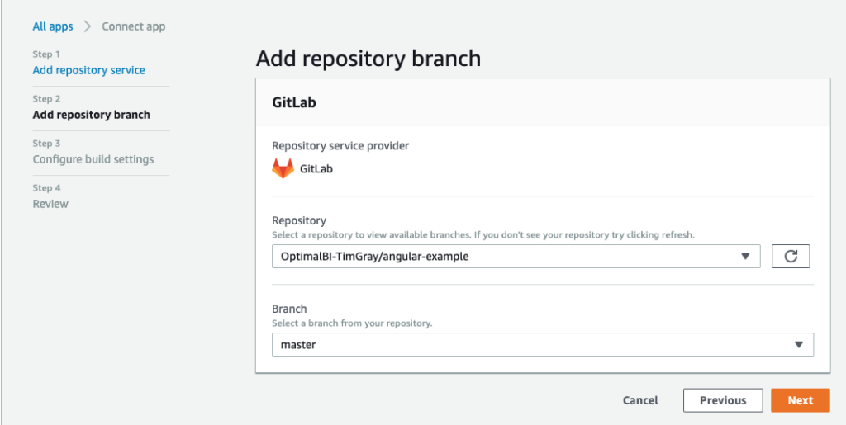Cancel the connect app wizard
Image resolution: width=846 pixels, height=425 pixels.
[x=640, y=400]
